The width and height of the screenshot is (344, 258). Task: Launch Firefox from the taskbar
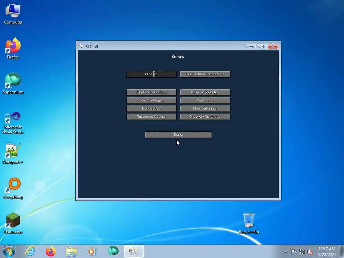50,251
